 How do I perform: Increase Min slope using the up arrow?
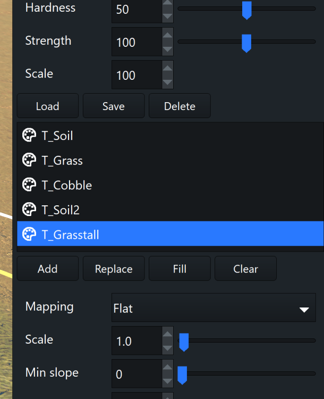pyautogui.click(x=167, y=368)
